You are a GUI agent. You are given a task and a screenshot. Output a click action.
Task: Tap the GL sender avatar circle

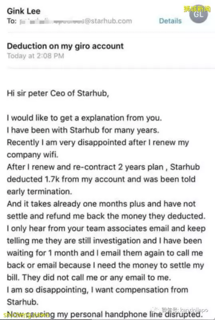199,14
